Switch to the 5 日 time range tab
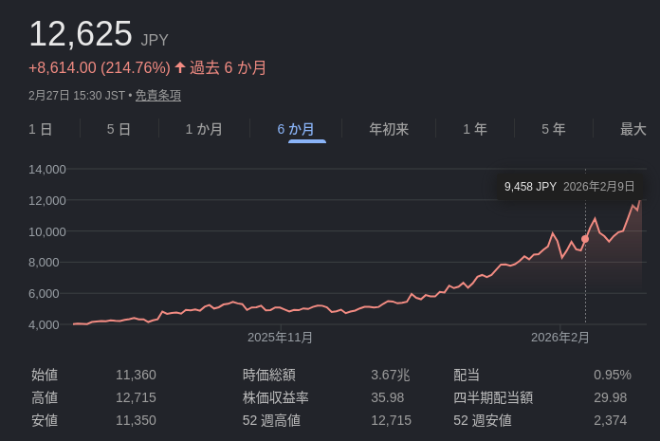This screenshot has width=660, height=441. 119,129
